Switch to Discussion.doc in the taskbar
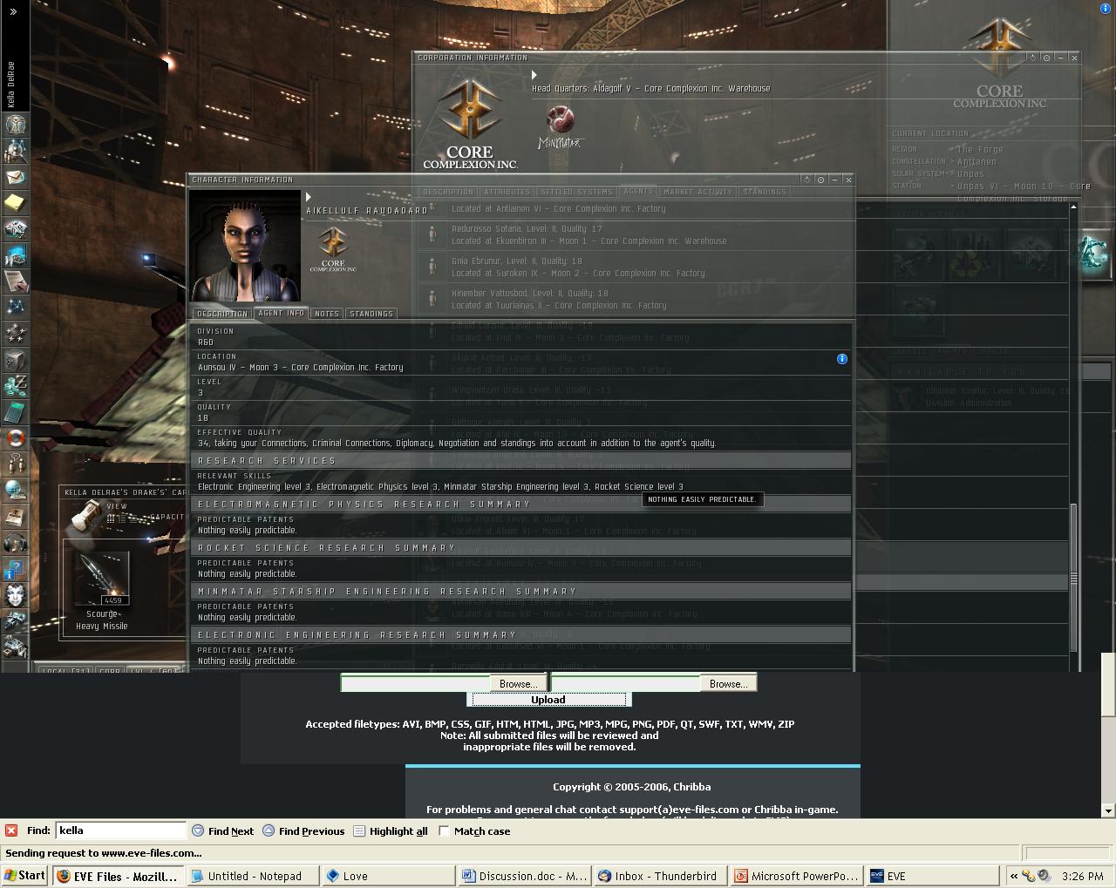1116x888 pixels. click(524, 876)
